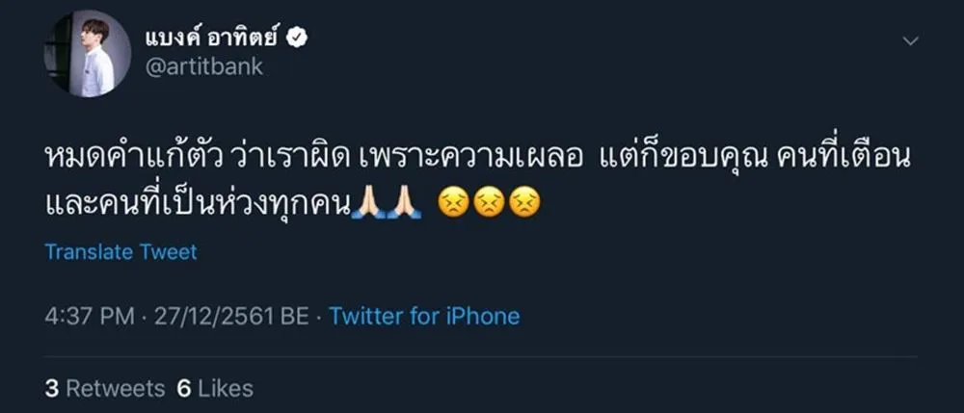Click the 4:37 PM timestamp
This screenshot has height=413, width=964.
coord(88,316)
